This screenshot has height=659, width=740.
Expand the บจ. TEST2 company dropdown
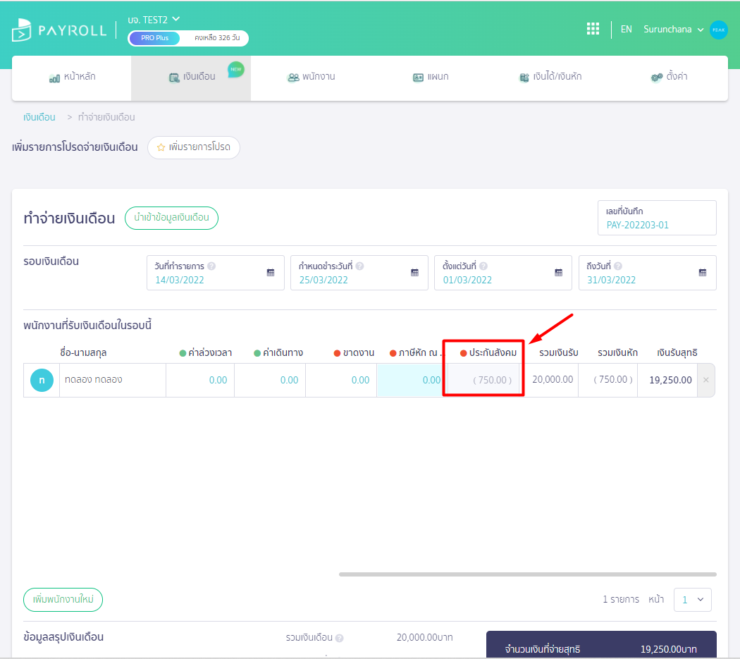point(154,20)
